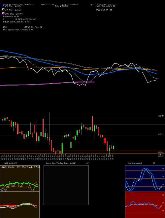
Task: Select the '200 Day - 238.91' legend text
Action: click(x=14, y=14)
